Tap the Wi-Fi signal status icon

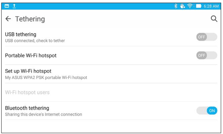pos(190,6)
